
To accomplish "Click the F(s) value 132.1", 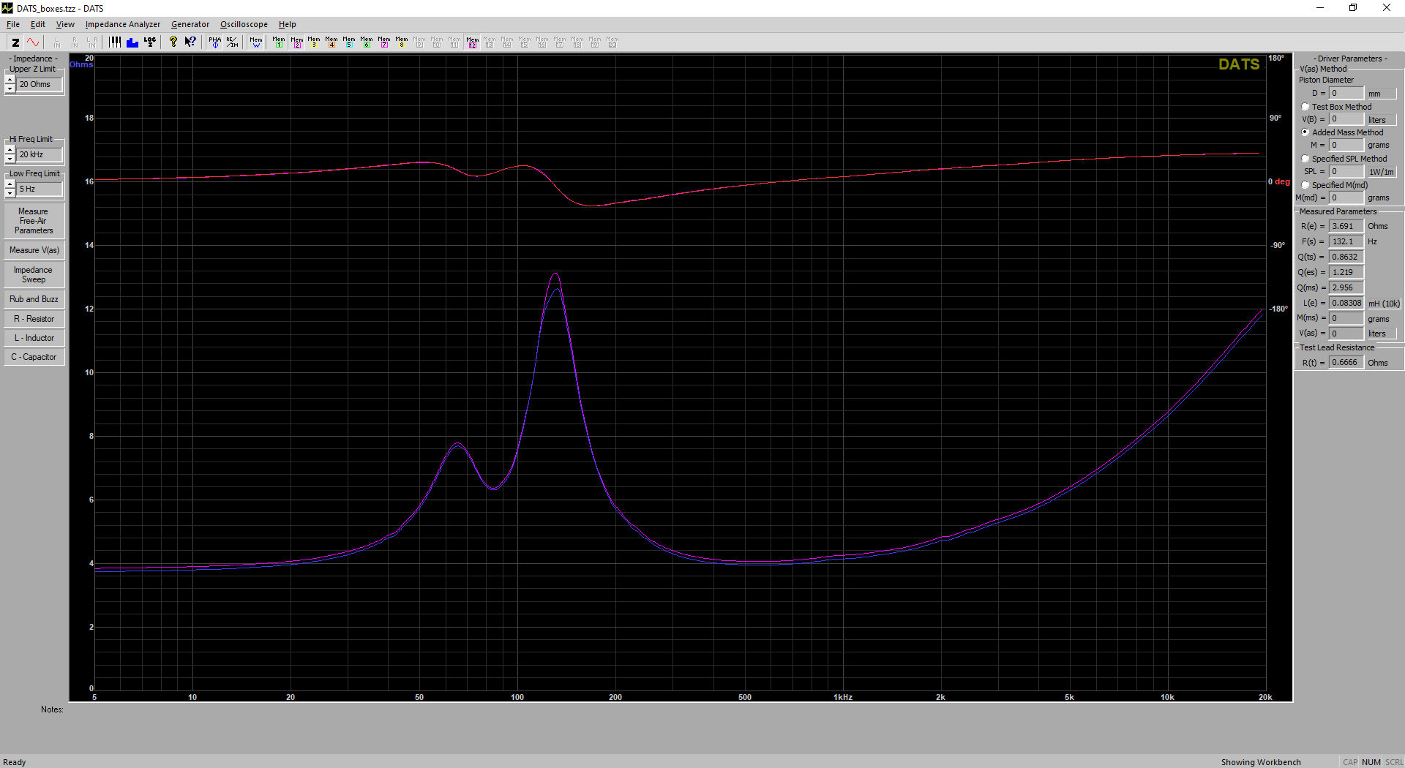I will point(1346,241).
